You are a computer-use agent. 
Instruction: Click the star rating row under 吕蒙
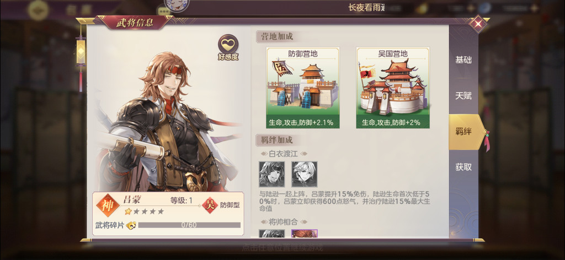pyautogui.click(x=144, y=212)
